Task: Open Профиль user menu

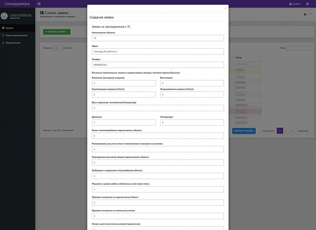Action: pos(295,4)
